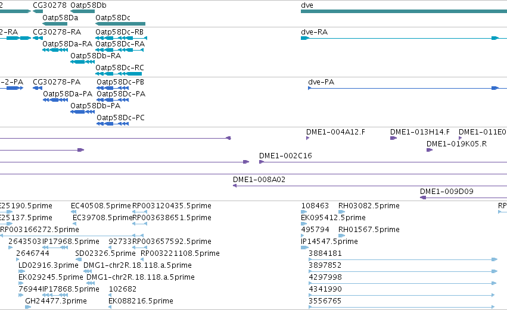507x310 pixels.
Task: Click protein label 'Oatp58Dc-PA'
Action: click(x=121, y=94)
